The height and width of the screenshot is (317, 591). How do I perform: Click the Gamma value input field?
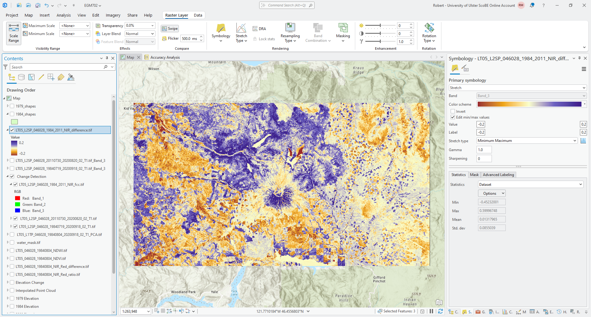pos(484,150)
